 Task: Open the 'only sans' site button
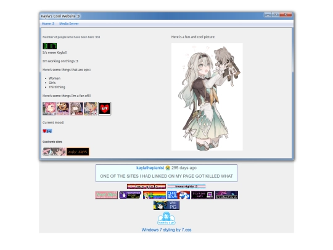point(78,152)
